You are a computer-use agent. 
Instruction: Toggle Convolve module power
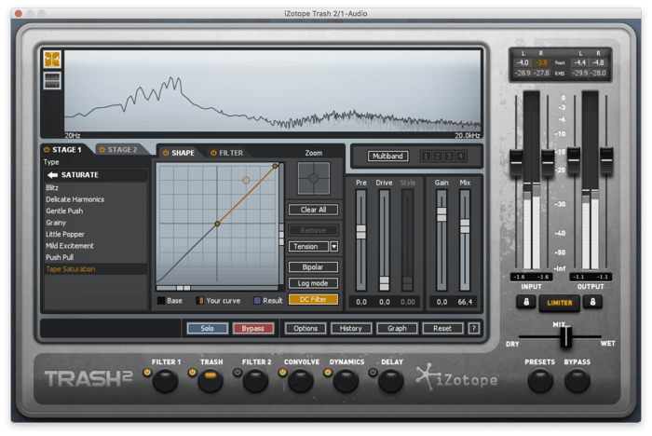[x=283, y=372]
